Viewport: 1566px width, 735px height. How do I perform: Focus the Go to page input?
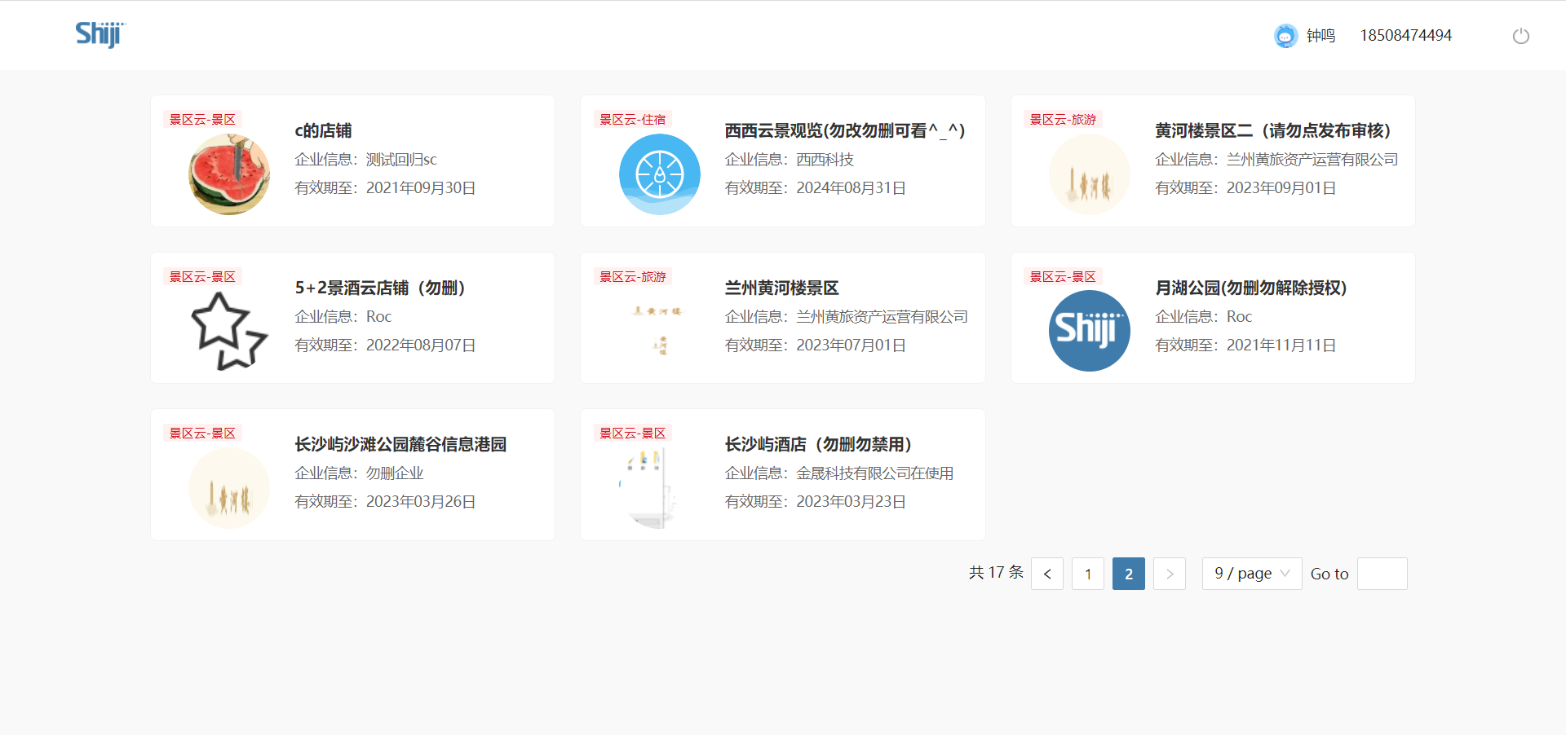point(1382,574)
